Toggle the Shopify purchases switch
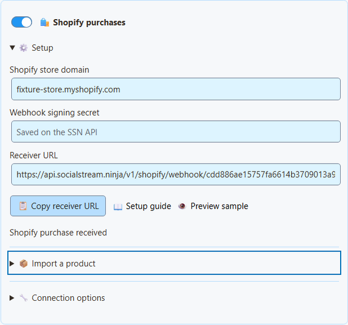 click(21, 22)
